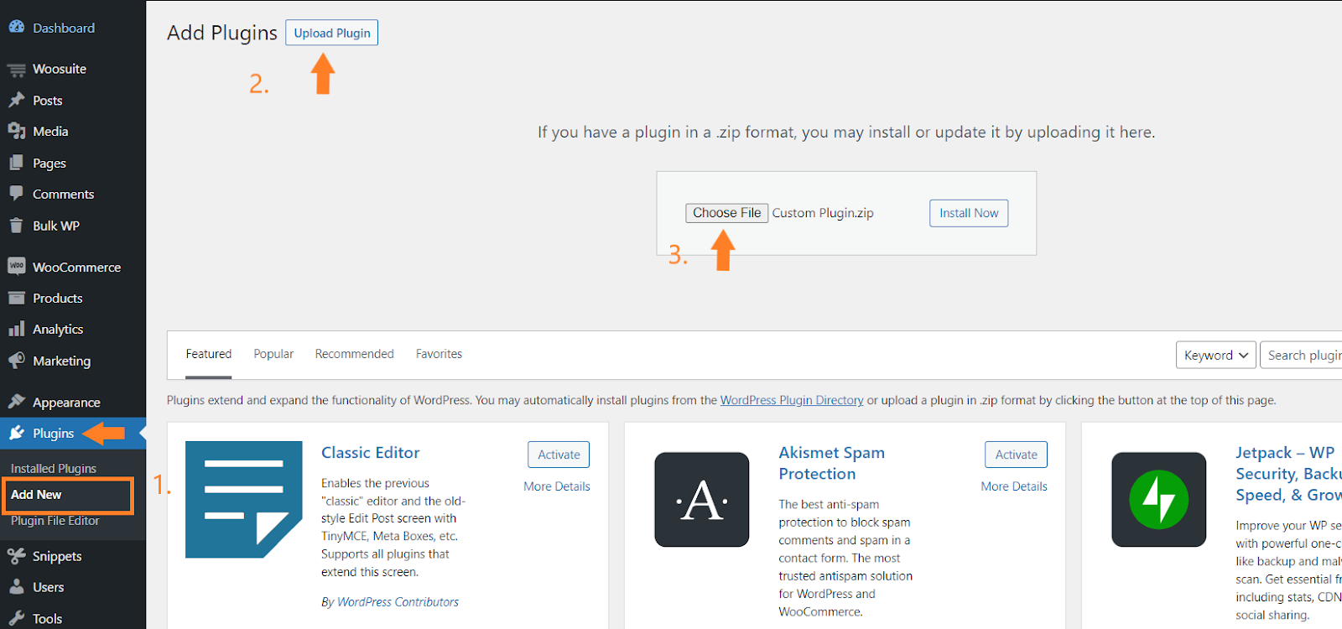Click the Comments bubble icon

pos(17,194)
